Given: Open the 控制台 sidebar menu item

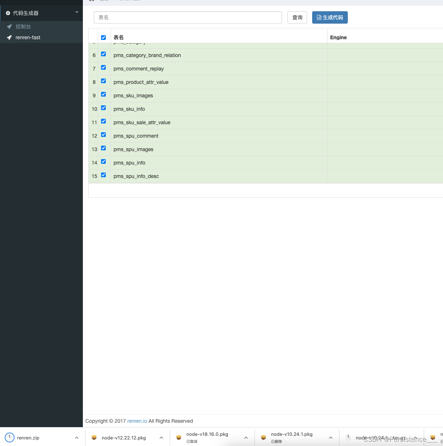Looking at the screenshot, I should click(x=41, y=27).
